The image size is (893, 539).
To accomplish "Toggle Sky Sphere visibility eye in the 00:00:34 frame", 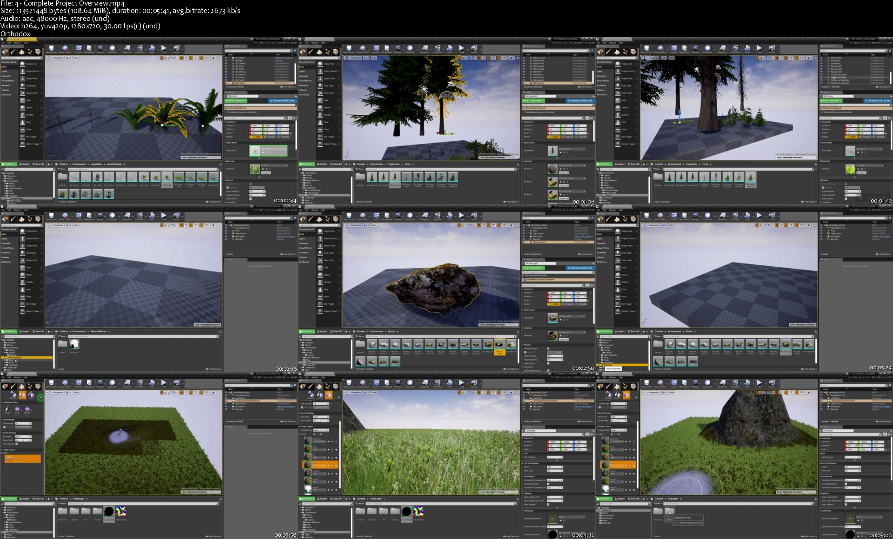I will pyautogui.click(x=227, y=58).
